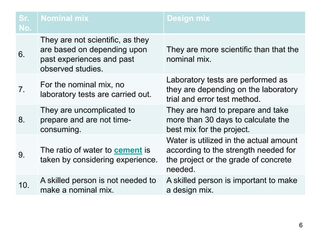Select 'more scientific than that the nominal mix' cell
Screen dimensions: 322x241
click(x=232, y=54)
